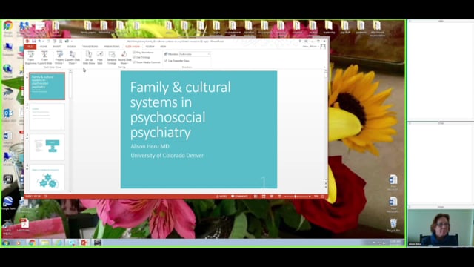Viewport: 474px width, 267px height.
Task: Select slide 3 thumbnail in panel
Action: [47, 147]
